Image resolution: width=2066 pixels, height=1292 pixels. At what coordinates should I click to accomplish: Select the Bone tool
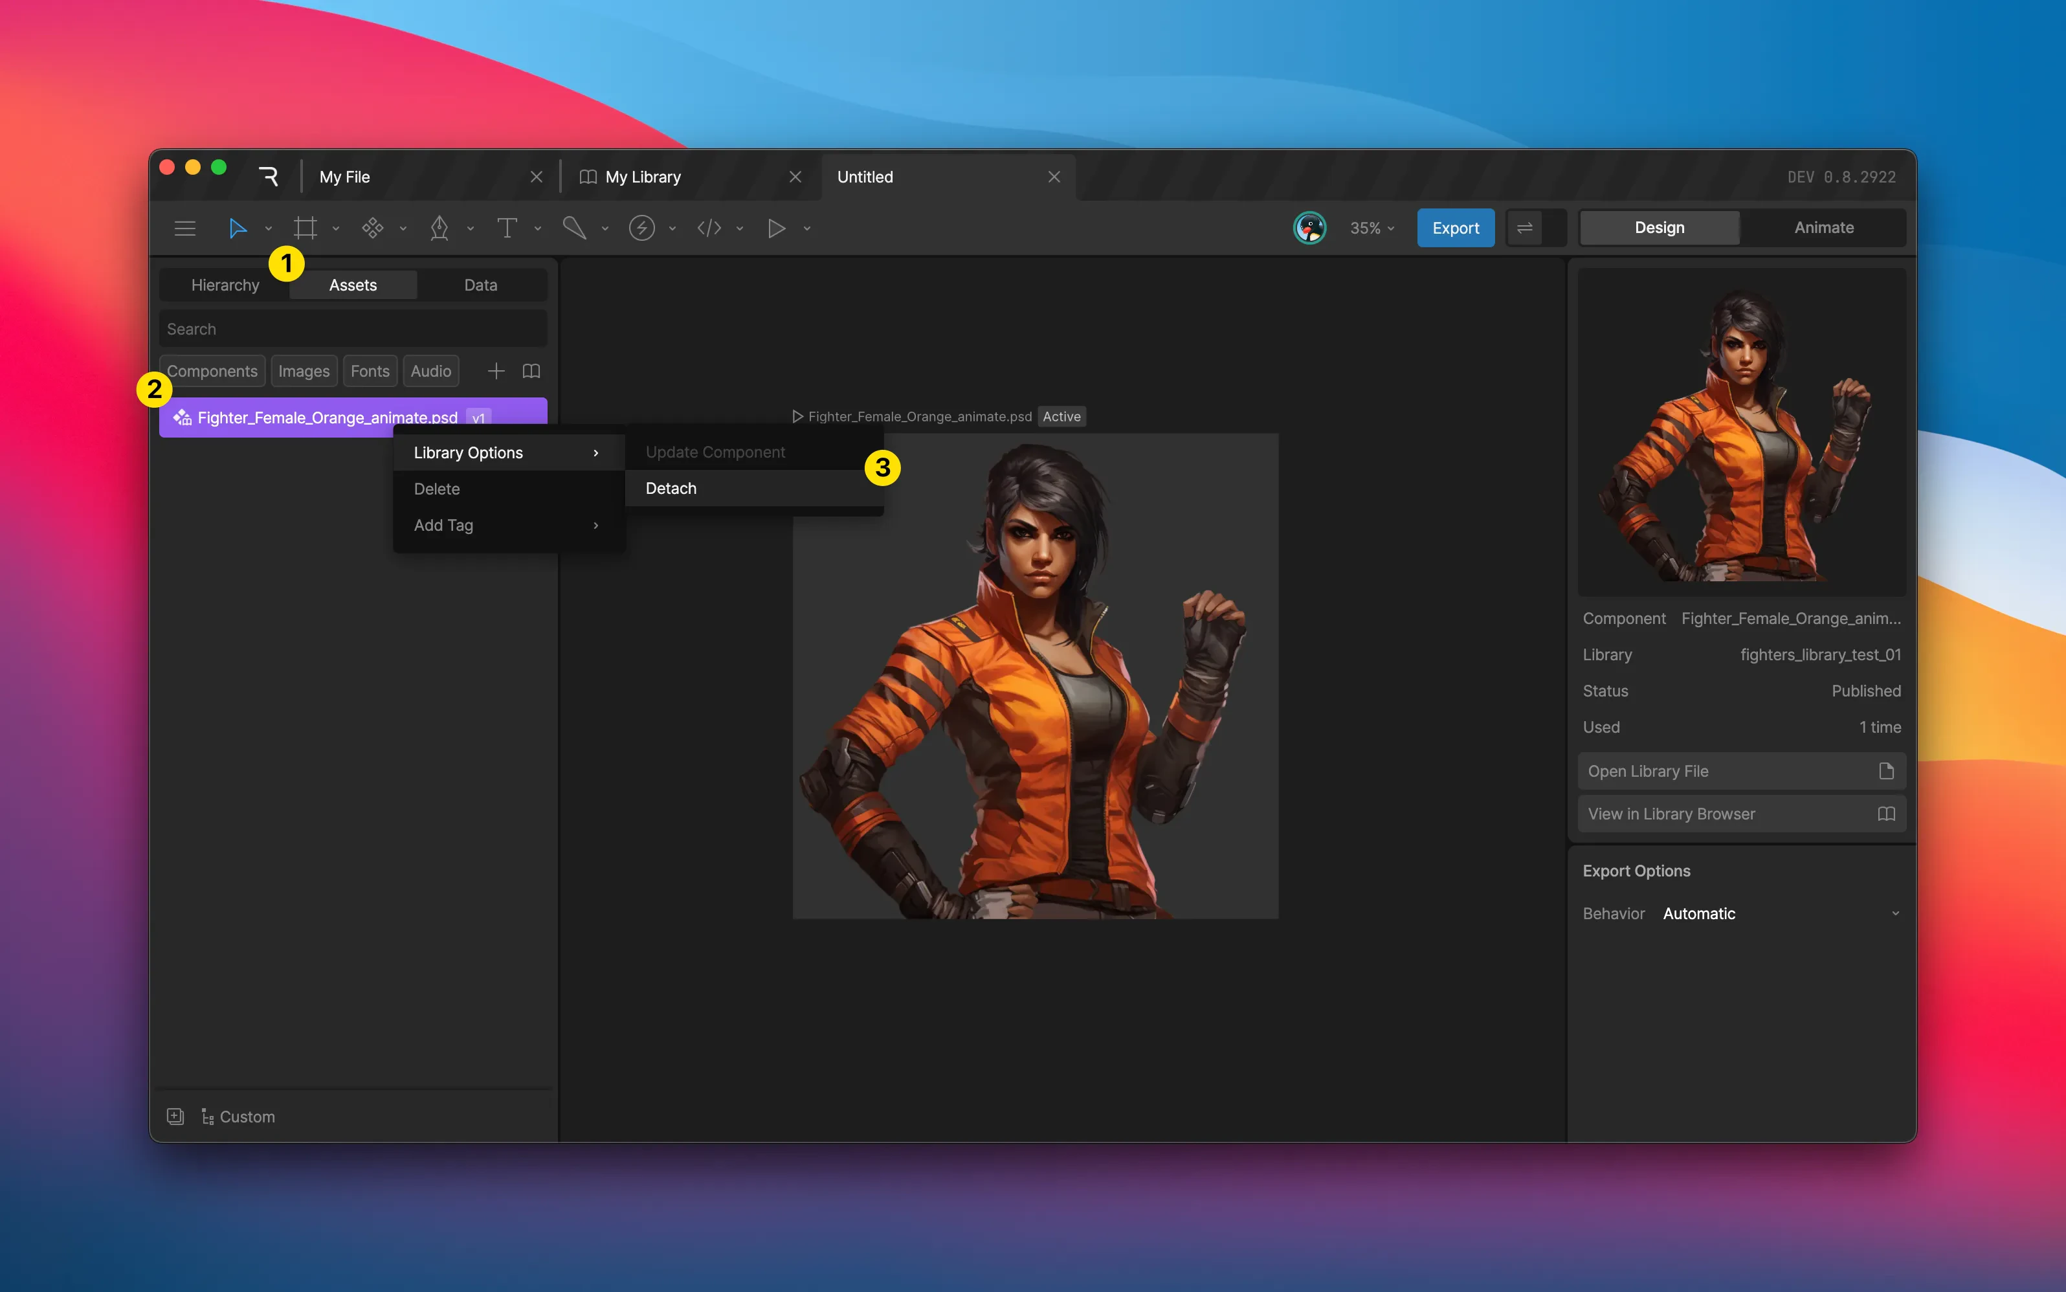pyautogui.click(x=574, y=228)
